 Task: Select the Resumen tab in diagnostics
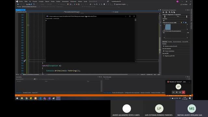[x=165, y=42]
